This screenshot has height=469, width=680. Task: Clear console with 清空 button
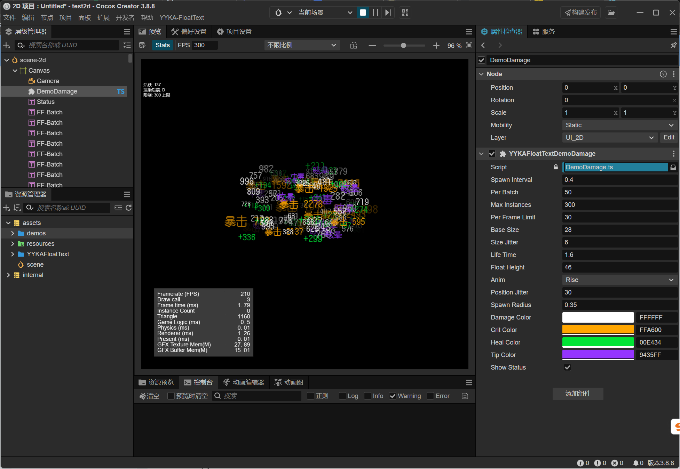[149, 396]
